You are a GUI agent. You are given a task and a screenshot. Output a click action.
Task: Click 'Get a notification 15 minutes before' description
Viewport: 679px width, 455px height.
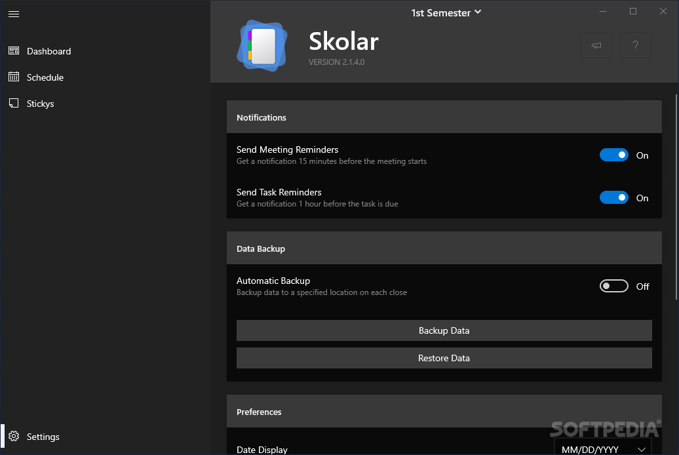point(331,161)
